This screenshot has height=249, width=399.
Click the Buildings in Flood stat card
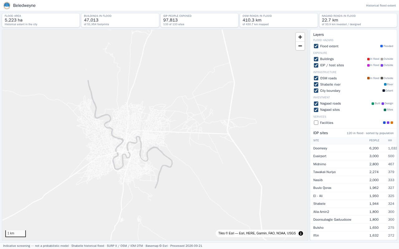point(120,20)
